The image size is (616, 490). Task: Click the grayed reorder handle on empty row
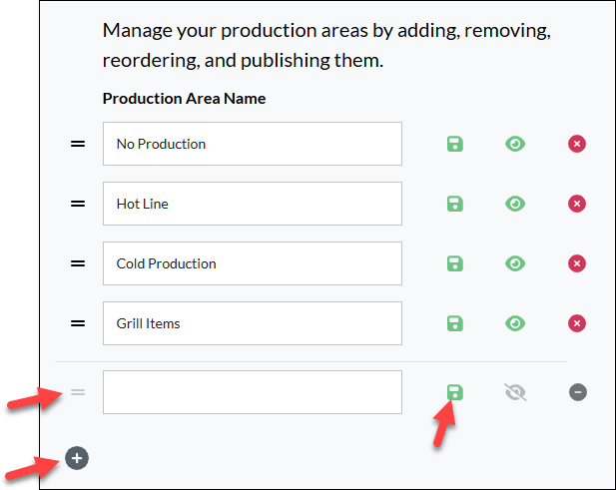pyautogui.click(x=78, y=392)
